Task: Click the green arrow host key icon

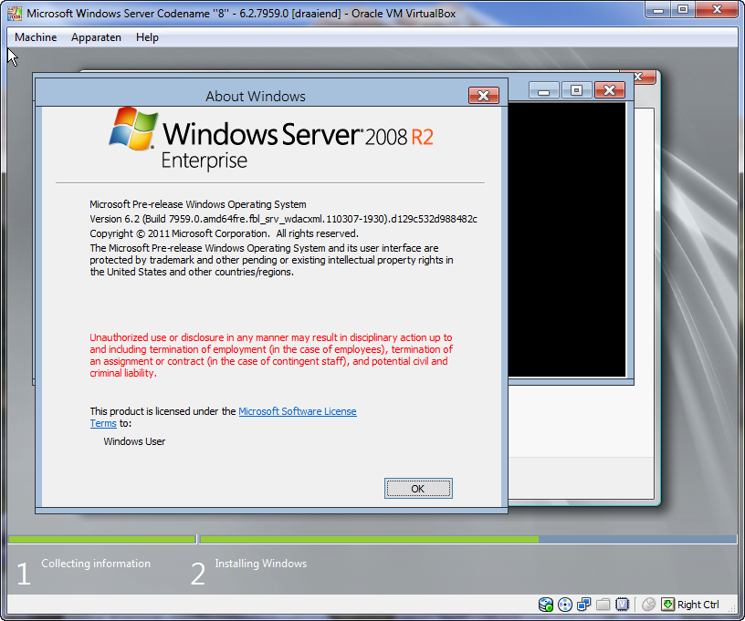Action: [667, 605]
